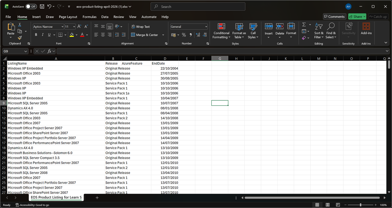Select cell Microsoft SQL Server Compact 3.5
The height and width of the screenshot is (208, 392).
click(x=56, y=158)
